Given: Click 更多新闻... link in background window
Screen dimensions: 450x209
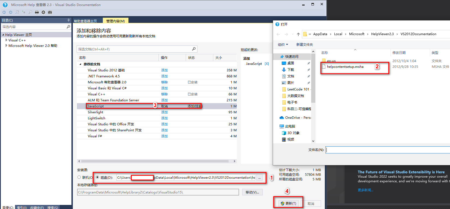Looking at the screenshot, I should pos(365,190).
